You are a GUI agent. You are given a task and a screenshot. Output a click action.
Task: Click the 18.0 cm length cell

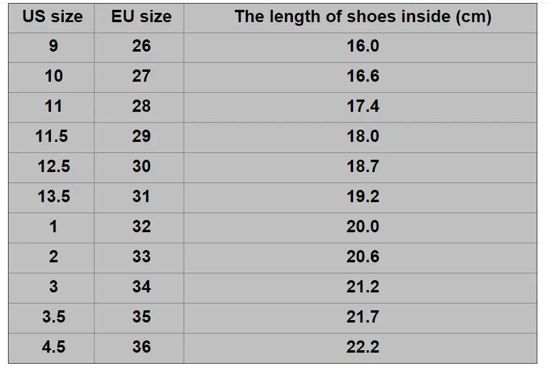coord(360,138)
